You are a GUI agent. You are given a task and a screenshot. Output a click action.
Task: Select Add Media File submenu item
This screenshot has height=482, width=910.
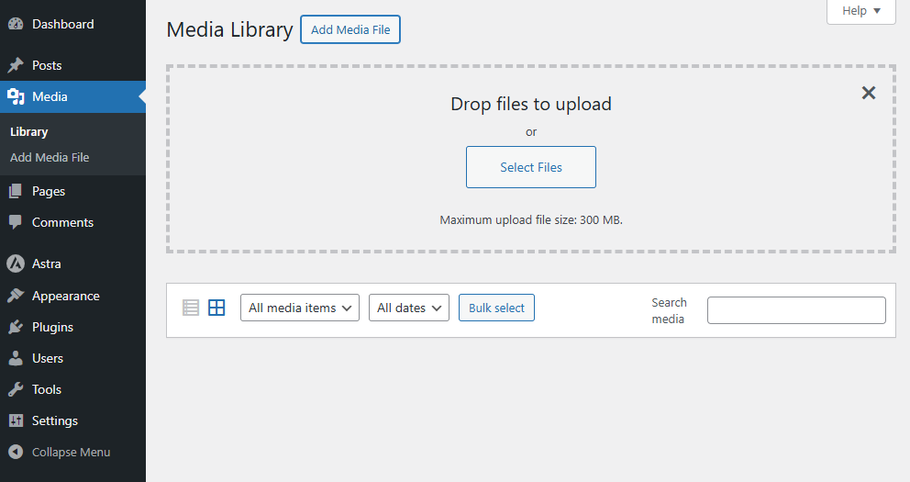50,157
